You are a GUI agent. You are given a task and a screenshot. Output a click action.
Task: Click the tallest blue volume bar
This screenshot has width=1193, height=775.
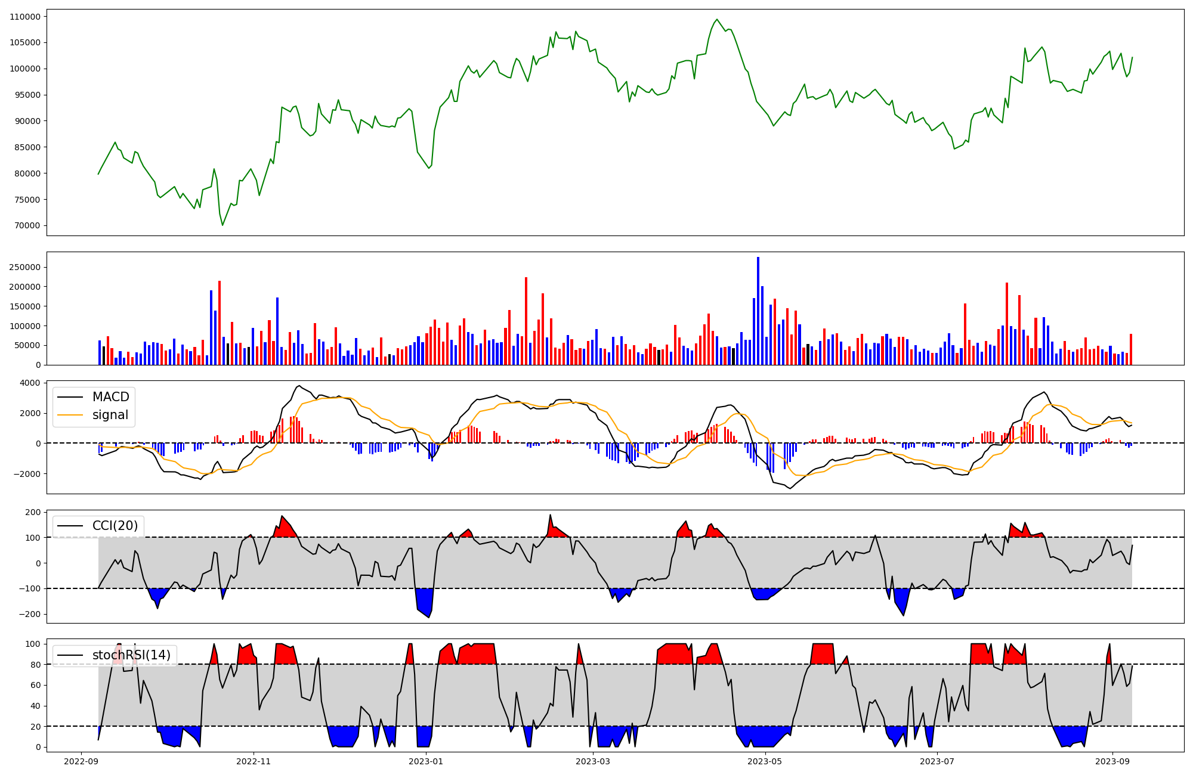click(758, 310)
